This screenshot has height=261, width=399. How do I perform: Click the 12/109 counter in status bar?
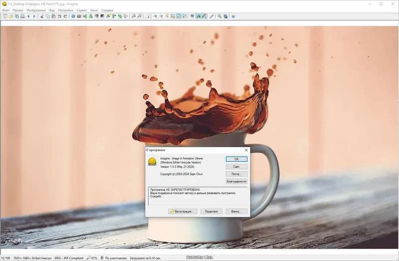pyautogui.click(x=5, y=258)
